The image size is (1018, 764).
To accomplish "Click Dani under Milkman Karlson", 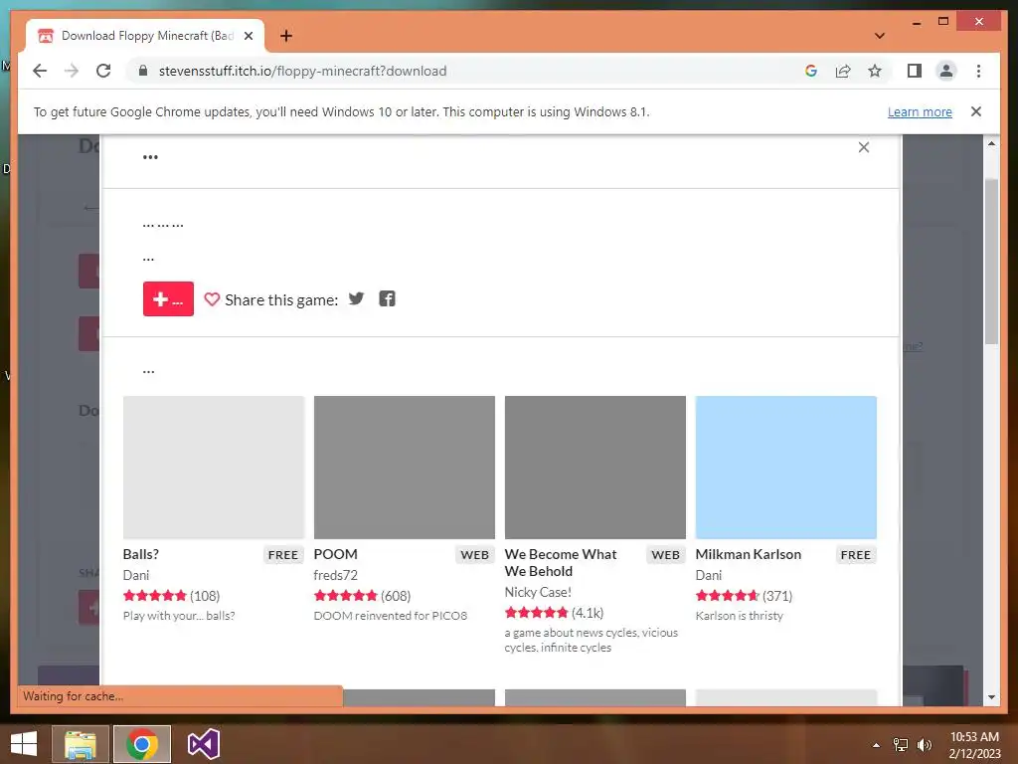I will tap(709, 575).
